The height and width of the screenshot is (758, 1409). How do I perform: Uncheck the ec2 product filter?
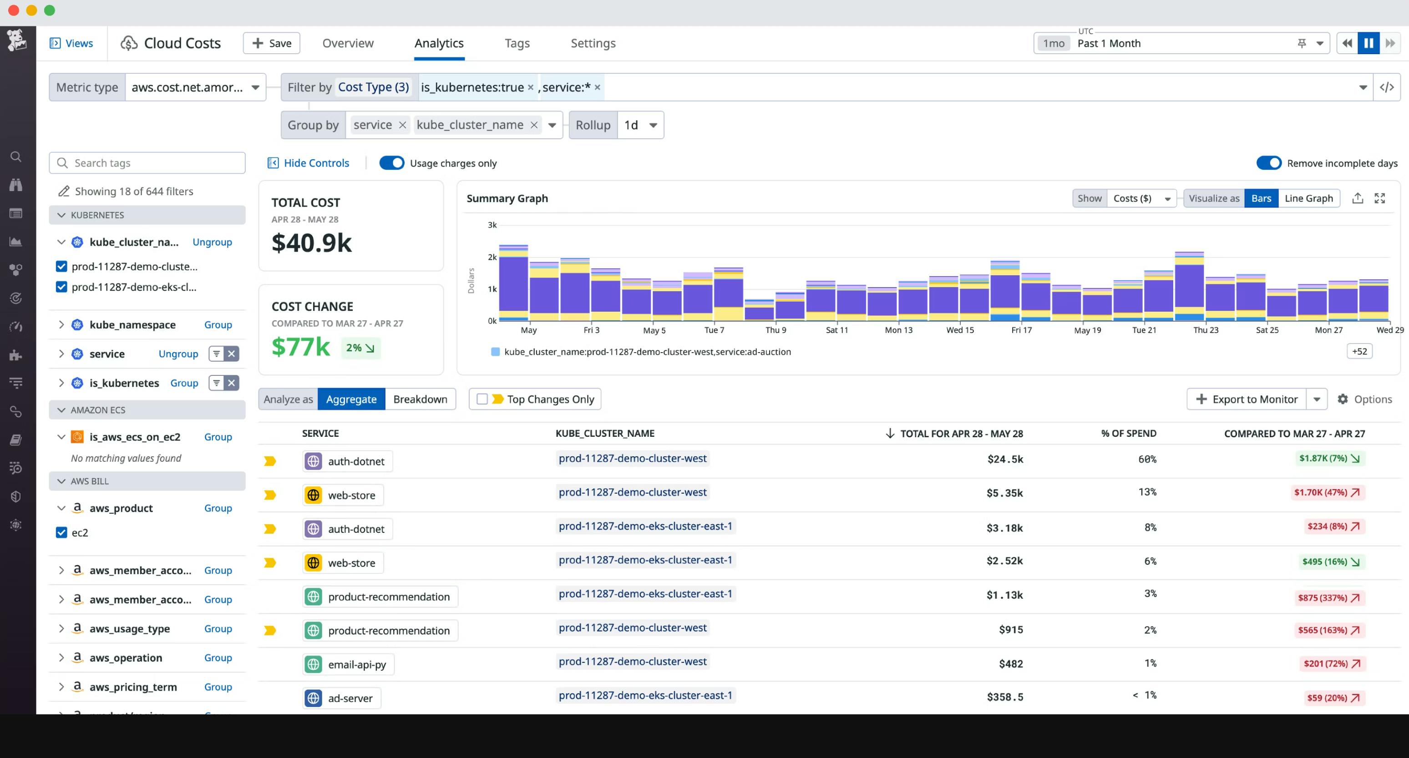pos(61,533)
